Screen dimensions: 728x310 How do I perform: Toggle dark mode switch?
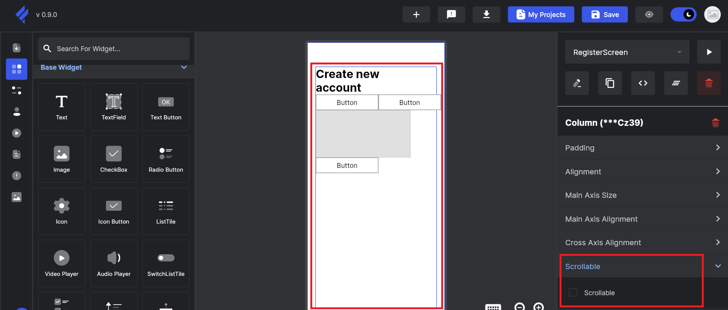tap(683, 14)
